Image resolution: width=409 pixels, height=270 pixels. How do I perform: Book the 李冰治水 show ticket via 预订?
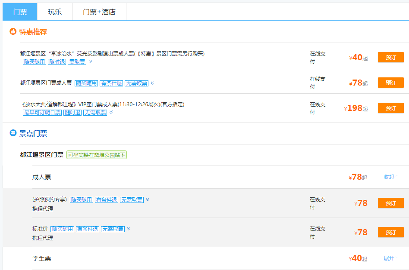390,57
